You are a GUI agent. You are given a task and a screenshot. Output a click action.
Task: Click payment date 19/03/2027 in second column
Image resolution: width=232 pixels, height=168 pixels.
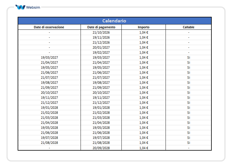tap(101, 57)
